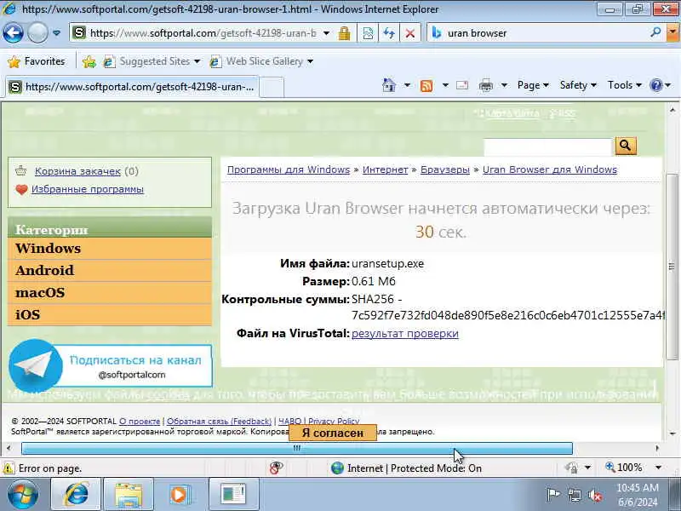Click Браузеры breadcrumb link
Screen dimensions: 681x511
point(444,169)
